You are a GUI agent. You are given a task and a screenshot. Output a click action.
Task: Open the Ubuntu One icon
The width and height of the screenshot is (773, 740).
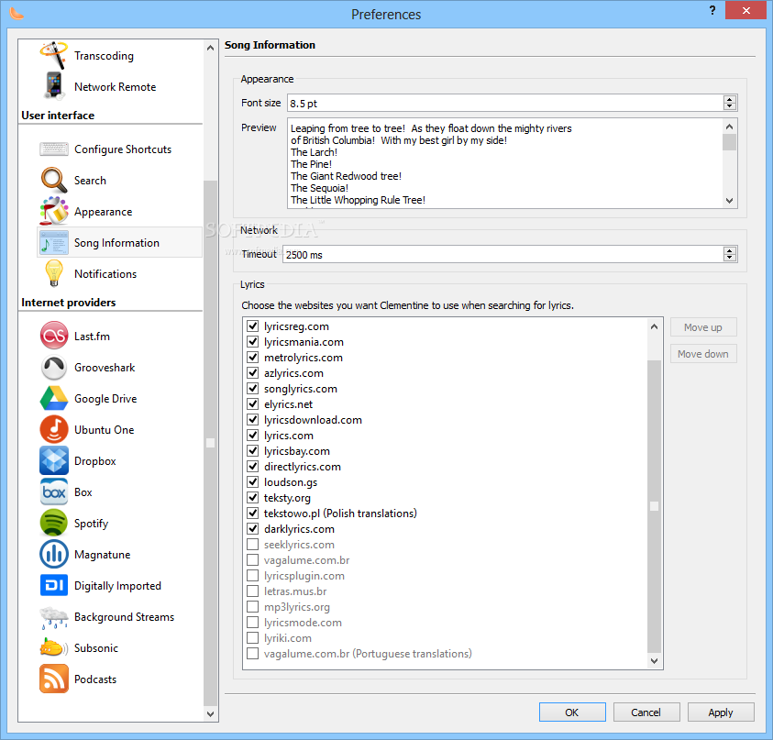(54, 429)
